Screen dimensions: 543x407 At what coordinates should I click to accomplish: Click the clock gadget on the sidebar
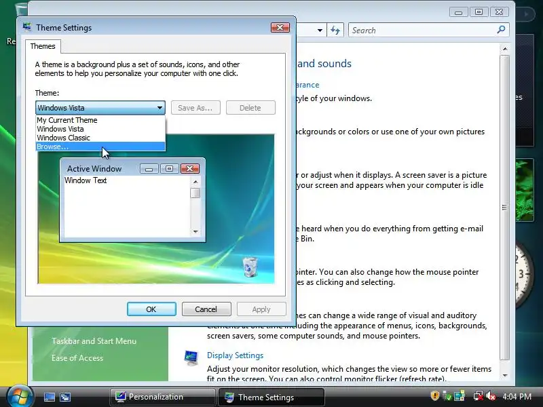523,275
